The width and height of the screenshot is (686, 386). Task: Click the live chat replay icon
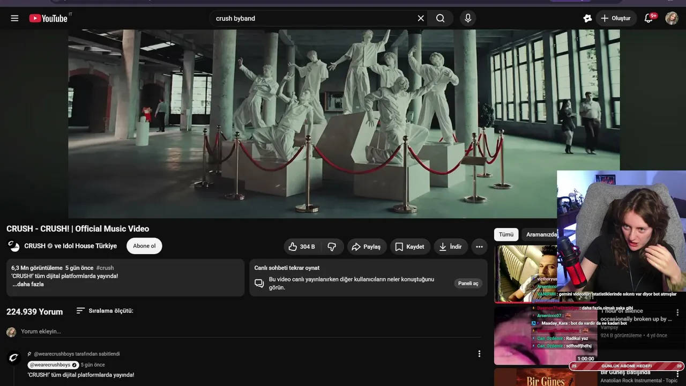pyautogui.click(x=259, y=283)
